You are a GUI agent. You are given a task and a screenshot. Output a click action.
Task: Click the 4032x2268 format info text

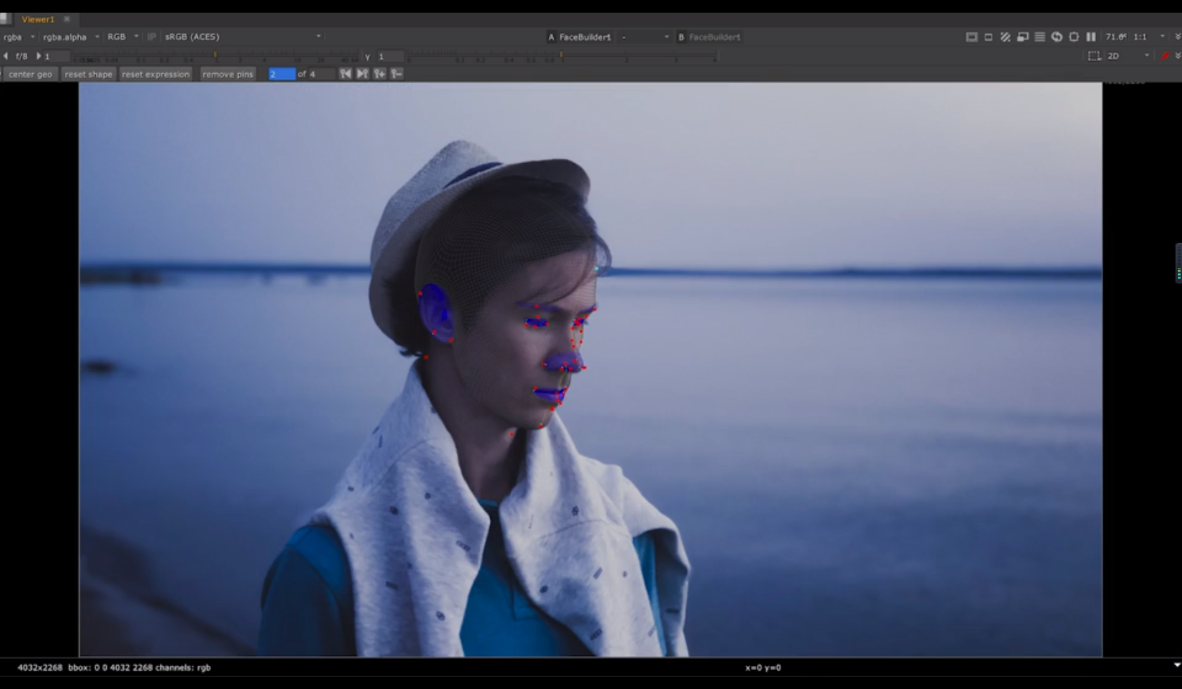coord(40,667)
